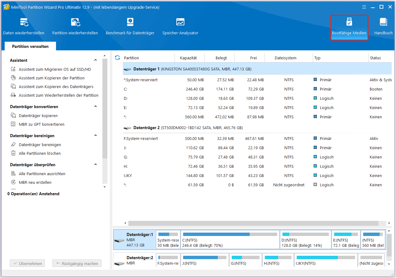Select the Datenträger 2 ST500DM002 header row
The width and height of the screenshot is (396, 278).
257,128
